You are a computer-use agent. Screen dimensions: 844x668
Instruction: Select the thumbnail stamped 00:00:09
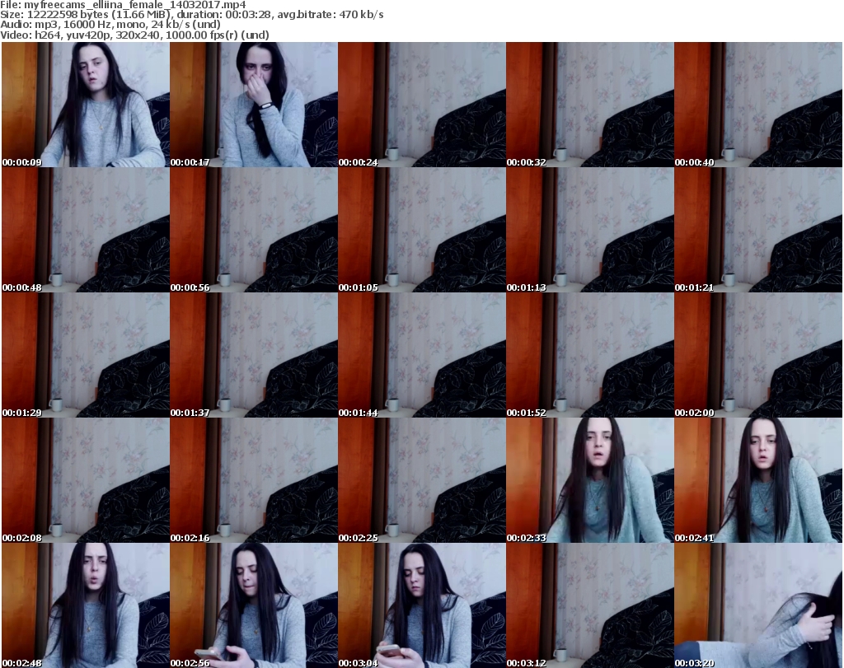click(x=86, y=105)
